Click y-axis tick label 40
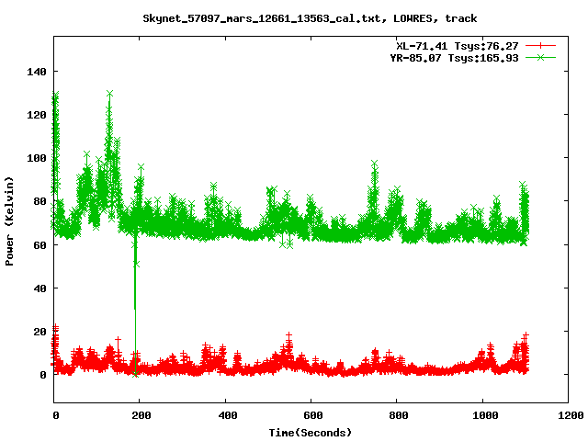This screenshot has height=441, width=588. coord(40,288)
